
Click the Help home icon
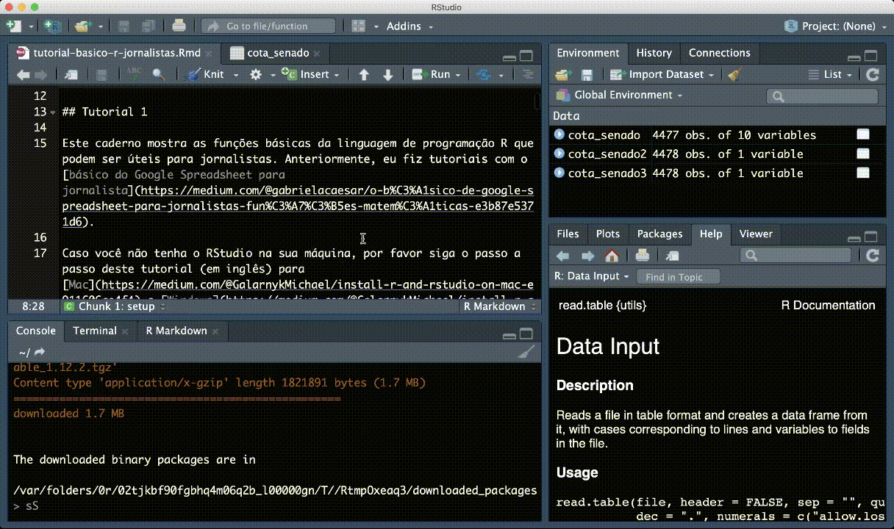point(611,256)
